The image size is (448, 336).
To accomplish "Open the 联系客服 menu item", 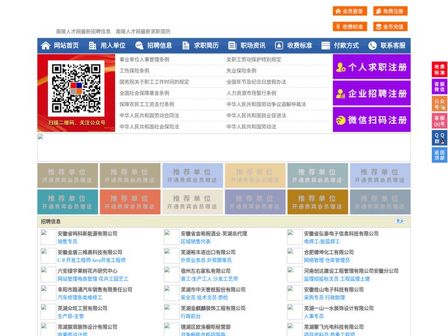I will [393, 45].
